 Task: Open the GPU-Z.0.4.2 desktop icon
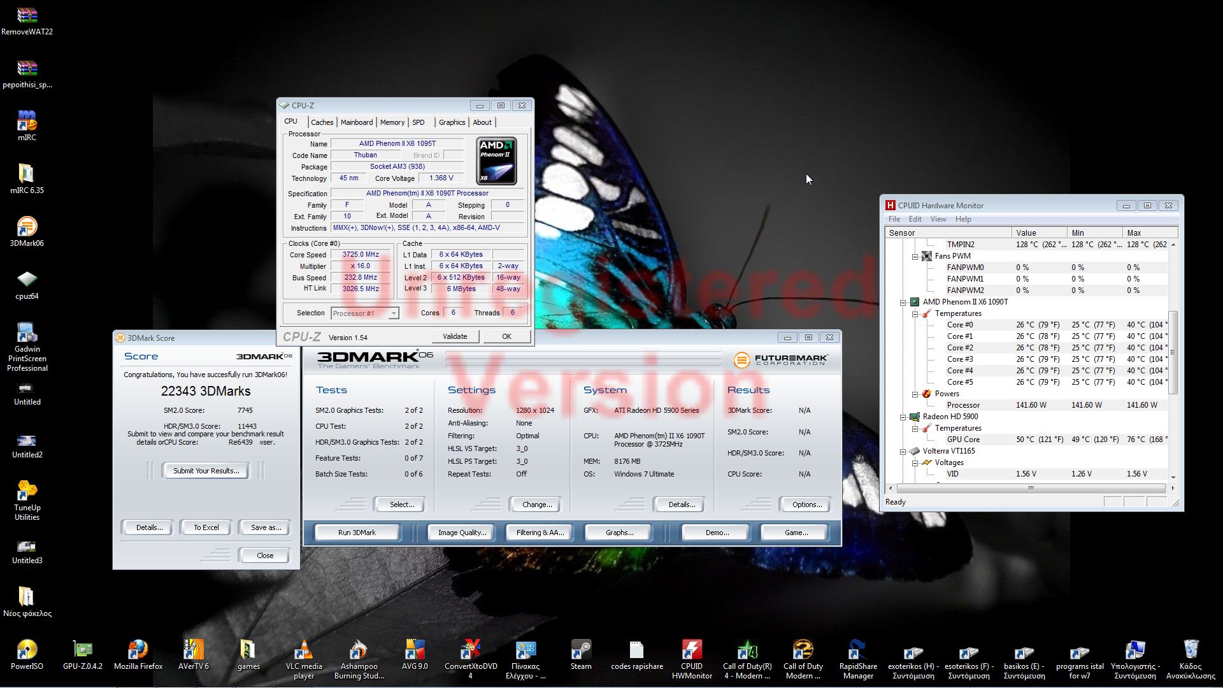[x=83, y=655]
